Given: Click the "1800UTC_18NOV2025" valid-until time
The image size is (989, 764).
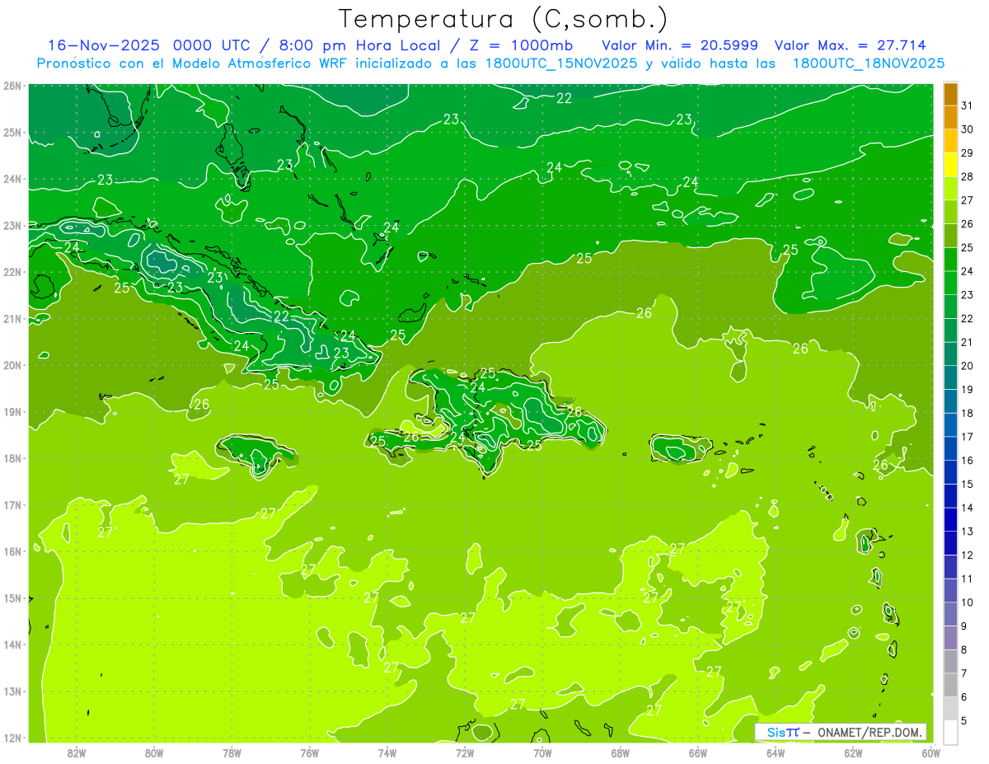Looking at the screenshot, I should click(869, 63).
